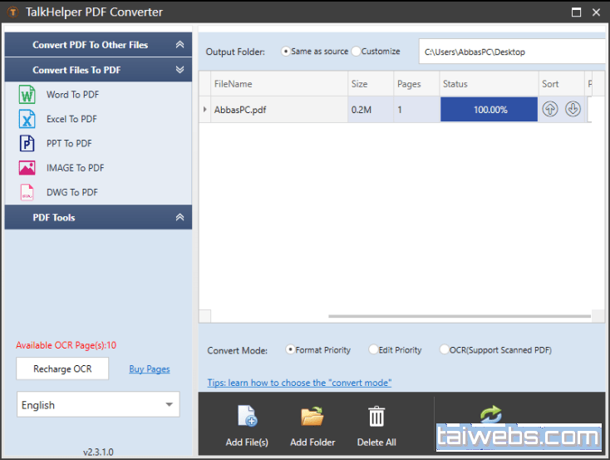Open the English language dropdown
This screenshot has width=610, height=460.
point(98,405)
